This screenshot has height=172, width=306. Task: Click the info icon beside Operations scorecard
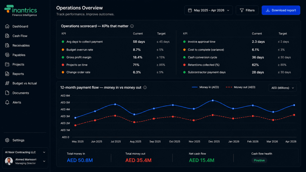point(132,26)
